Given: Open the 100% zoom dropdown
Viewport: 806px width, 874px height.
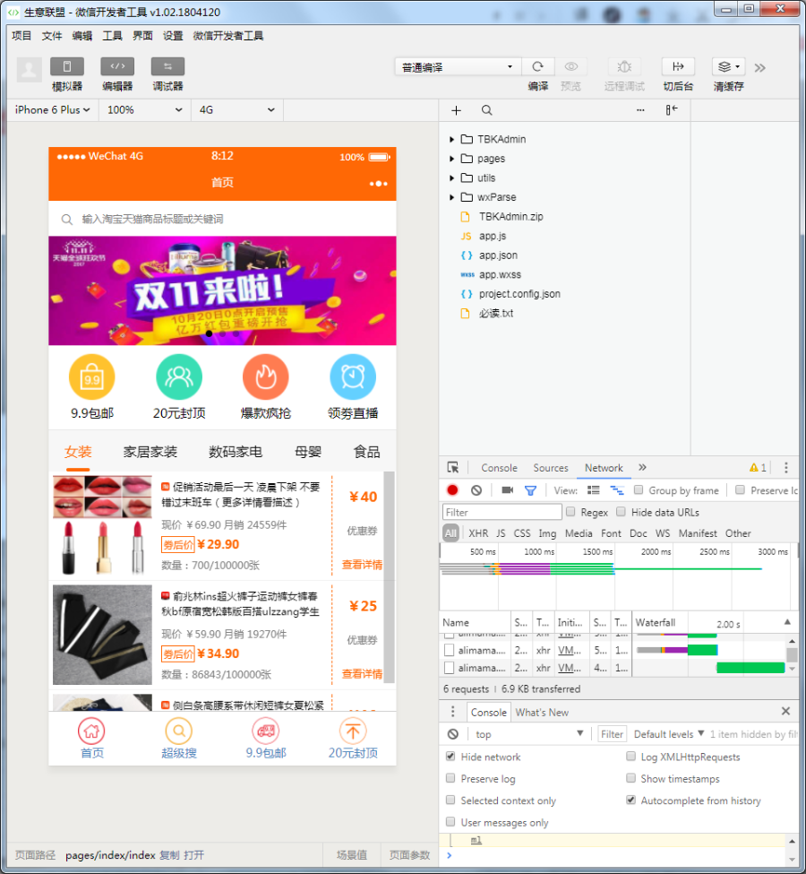Looking at the screenshot, I should tap(145, 109).
